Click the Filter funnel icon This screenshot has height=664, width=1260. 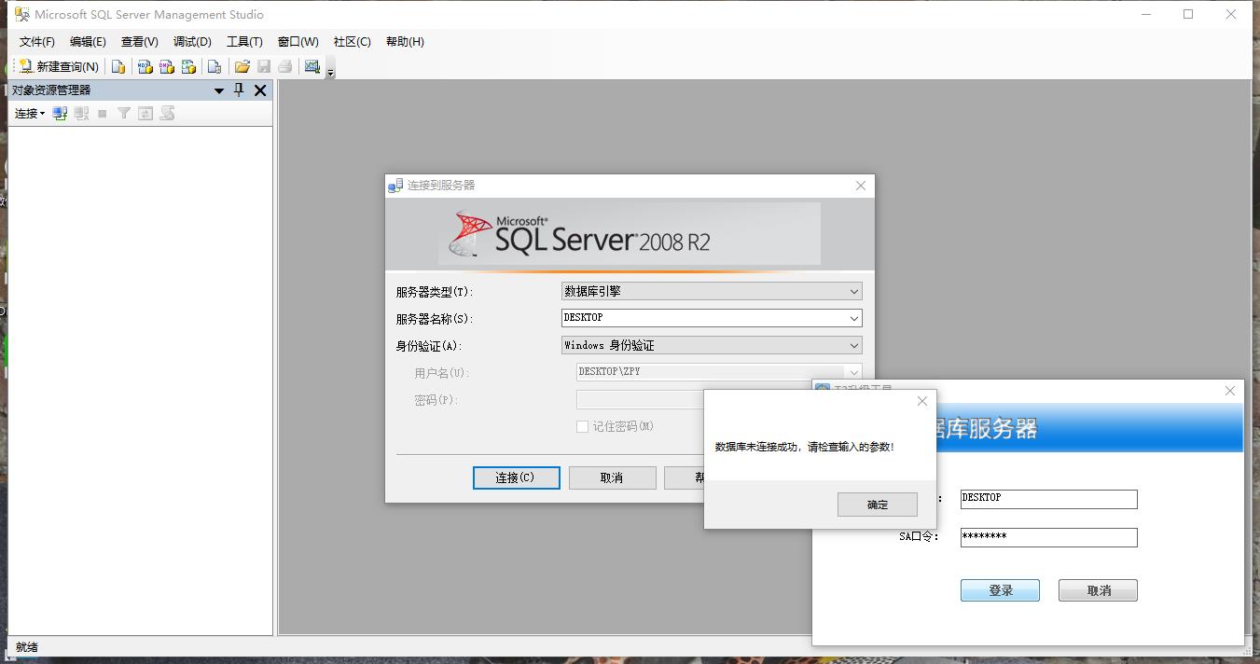pyautogui.click(x=123, y=114)
